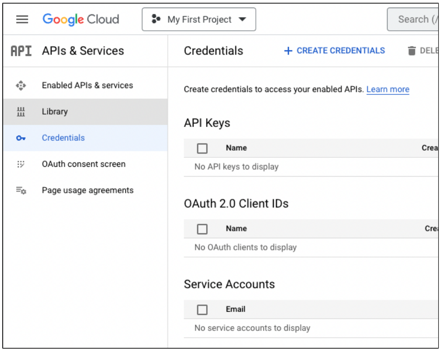Click the Library icon in sidebar
The image size is (440, 351).
tap(21, 112)
